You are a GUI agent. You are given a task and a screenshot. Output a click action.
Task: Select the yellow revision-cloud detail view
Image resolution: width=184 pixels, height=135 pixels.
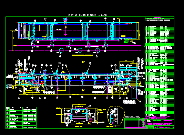click(x=116, y=115)
